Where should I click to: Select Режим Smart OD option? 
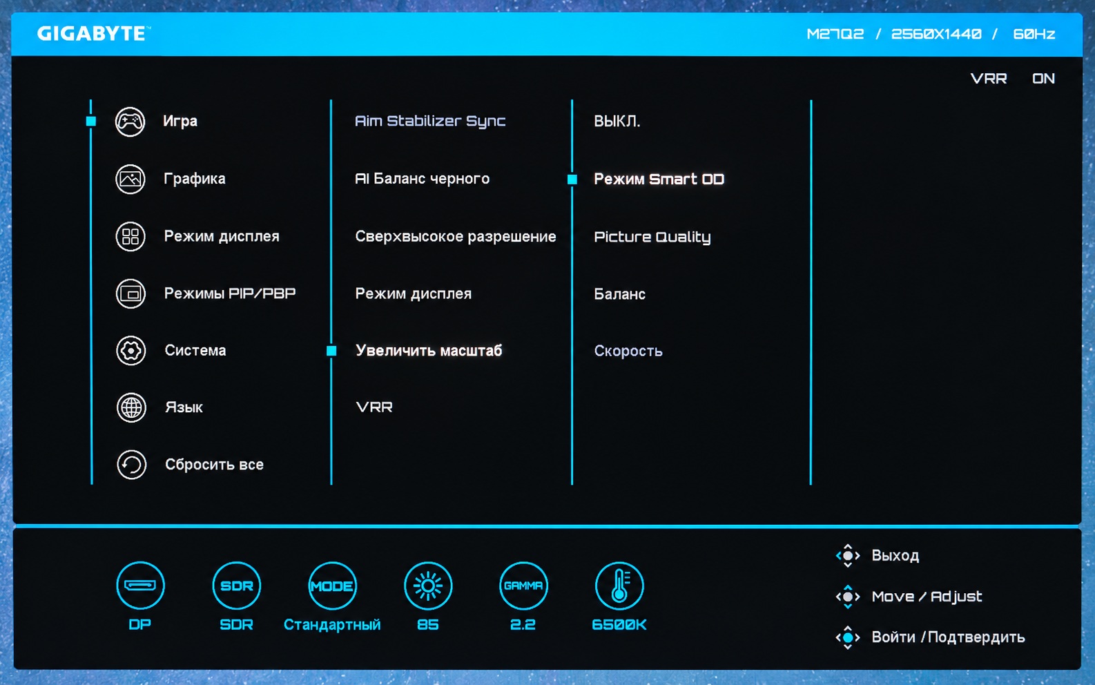click(659, 180)
